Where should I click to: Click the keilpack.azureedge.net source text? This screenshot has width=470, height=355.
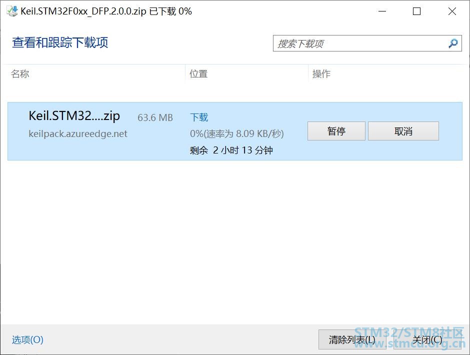pos(78,133)
